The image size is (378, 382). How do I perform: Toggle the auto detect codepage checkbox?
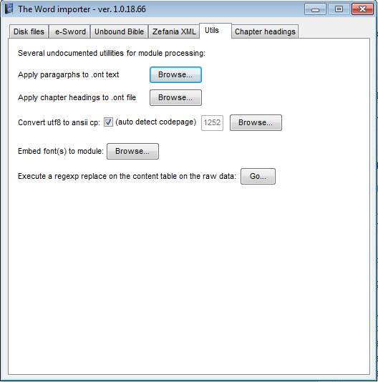pyautogui.click(x=108, y=122)
